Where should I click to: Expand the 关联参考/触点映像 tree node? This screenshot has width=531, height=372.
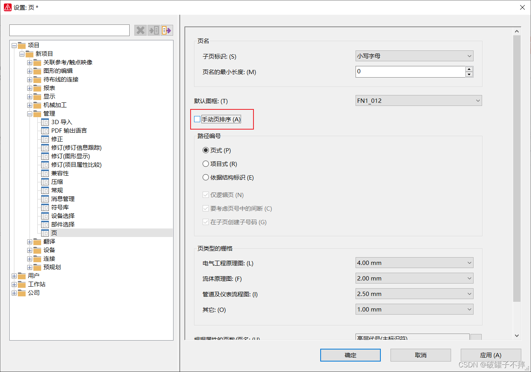pos(29,62)
